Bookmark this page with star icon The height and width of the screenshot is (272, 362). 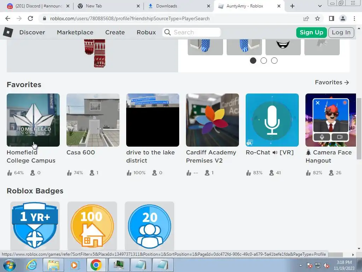[x=317, y=18]
